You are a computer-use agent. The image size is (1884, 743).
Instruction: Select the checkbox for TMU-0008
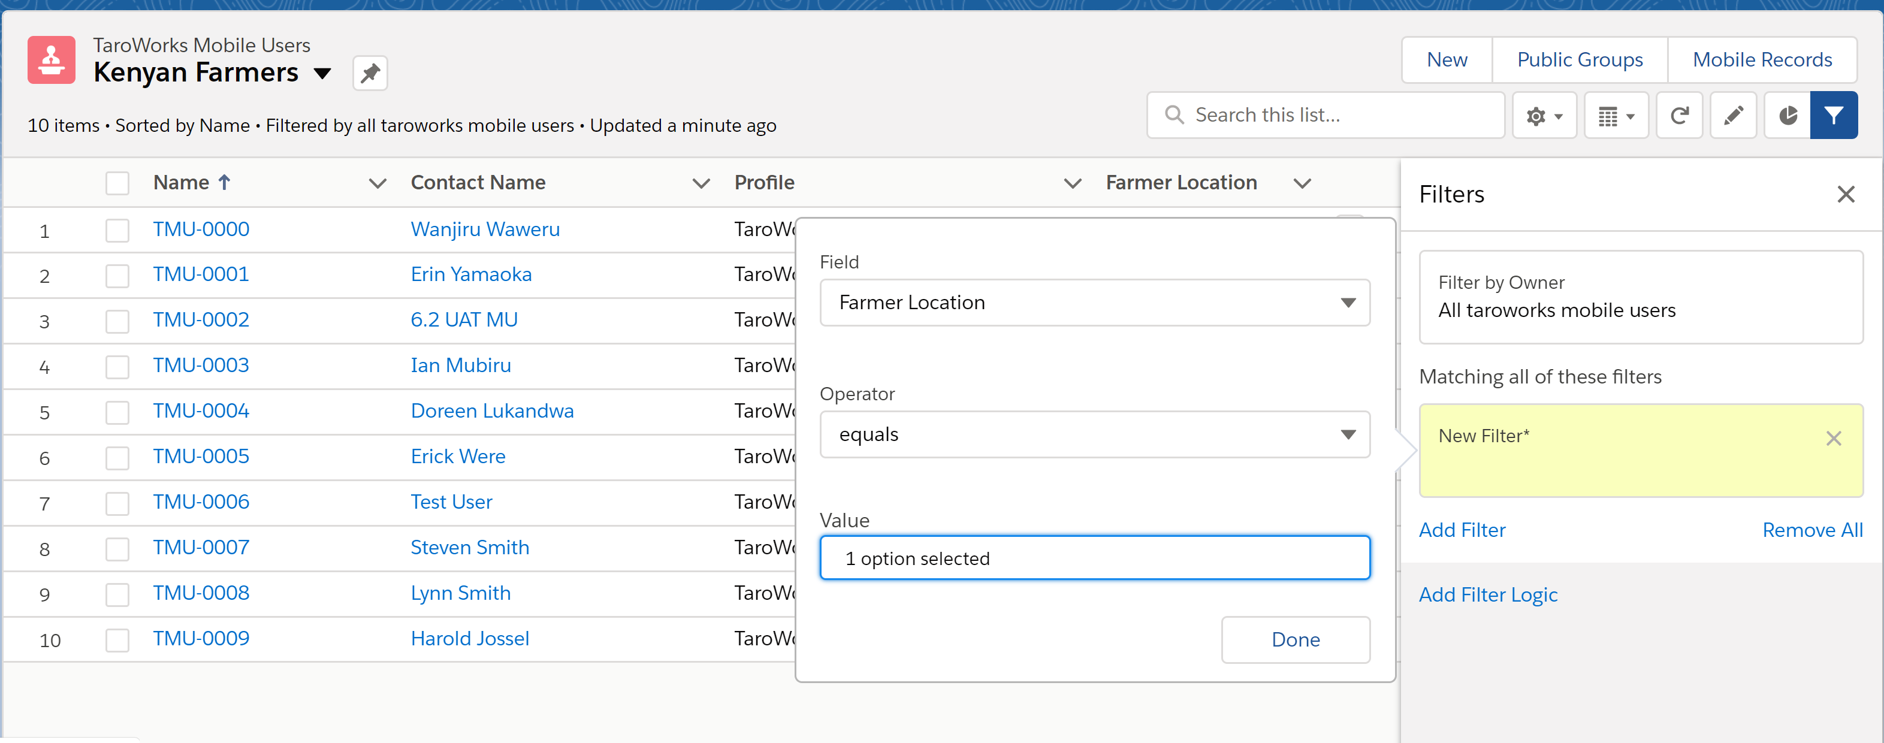pos(117,594)
